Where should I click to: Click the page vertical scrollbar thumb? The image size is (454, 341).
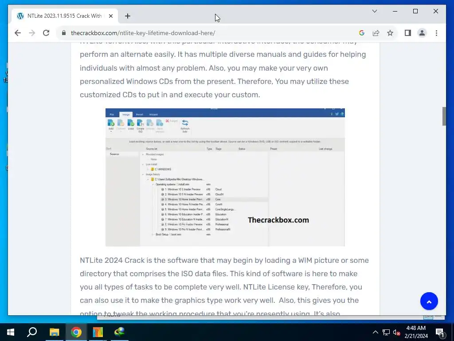444,116
